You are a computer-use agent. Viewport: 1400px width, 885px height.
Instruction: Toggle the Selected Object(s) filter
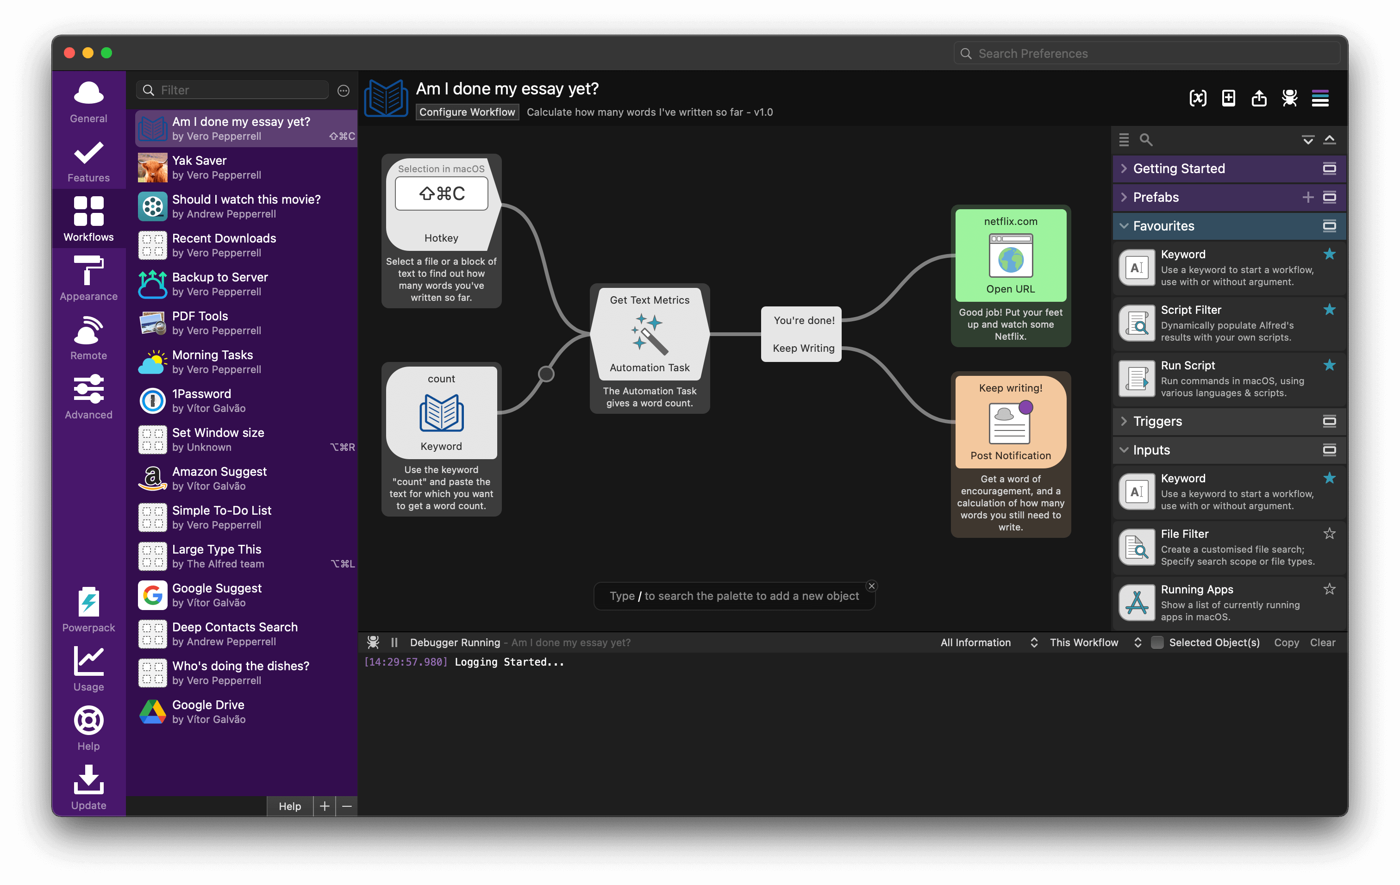(x=1155, y=642)
